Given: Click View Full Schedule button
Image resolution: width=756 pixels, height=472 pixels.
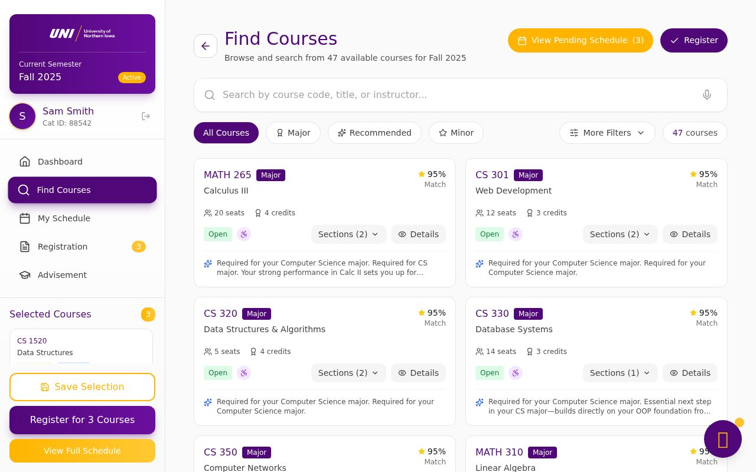Looking at the screenshot, I should point(82,451).
